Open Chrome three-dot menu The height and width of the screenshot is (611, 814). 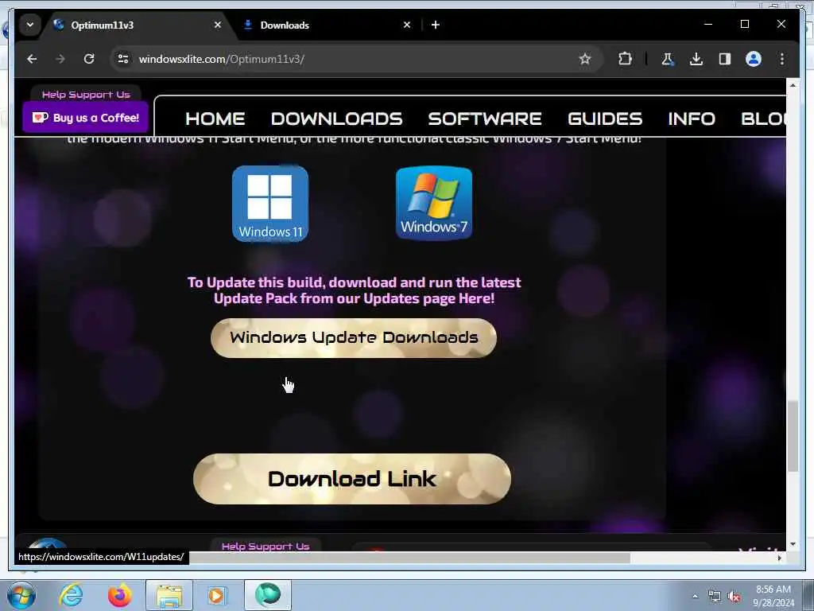(x=782, y=59)
